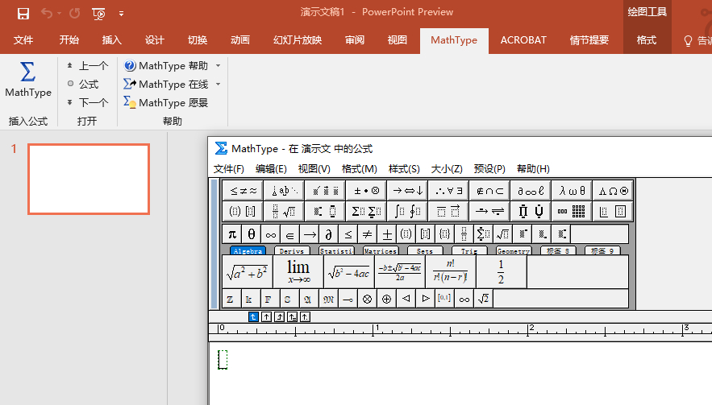Switch to the Matrices tab
The width and height of the screenshot is (712, 405).
click(380, 251)
